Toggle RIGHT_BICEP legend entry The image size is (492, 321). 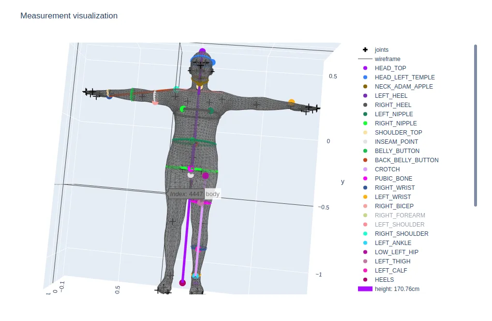[394, 206]
